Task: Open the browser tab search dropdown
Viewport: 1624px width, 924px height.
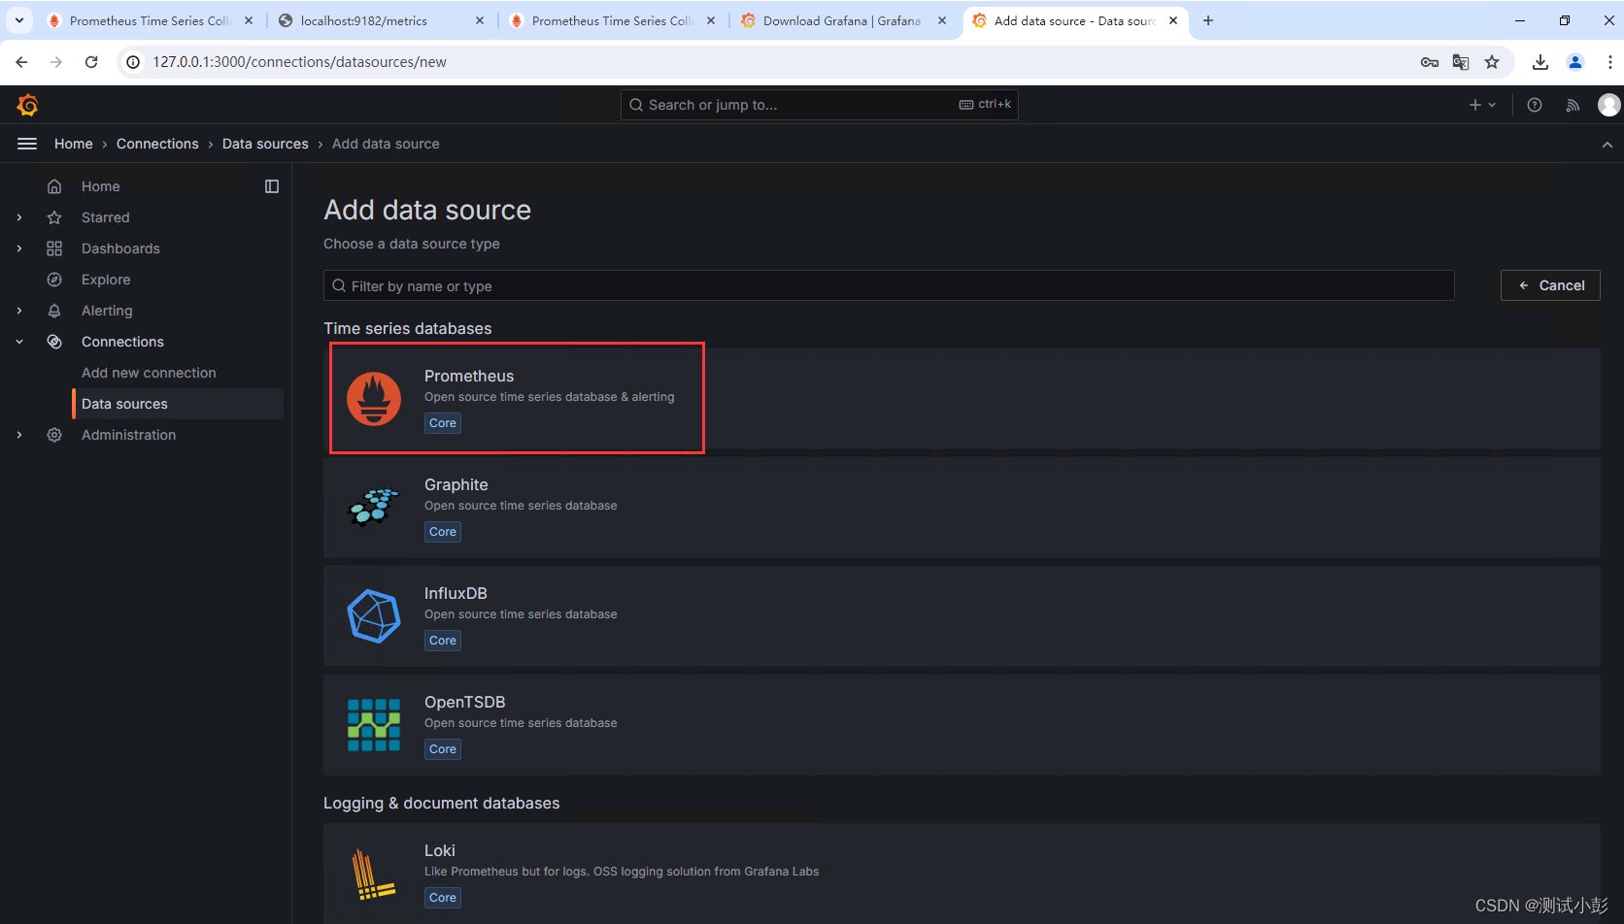Action: tap(19, 20)
